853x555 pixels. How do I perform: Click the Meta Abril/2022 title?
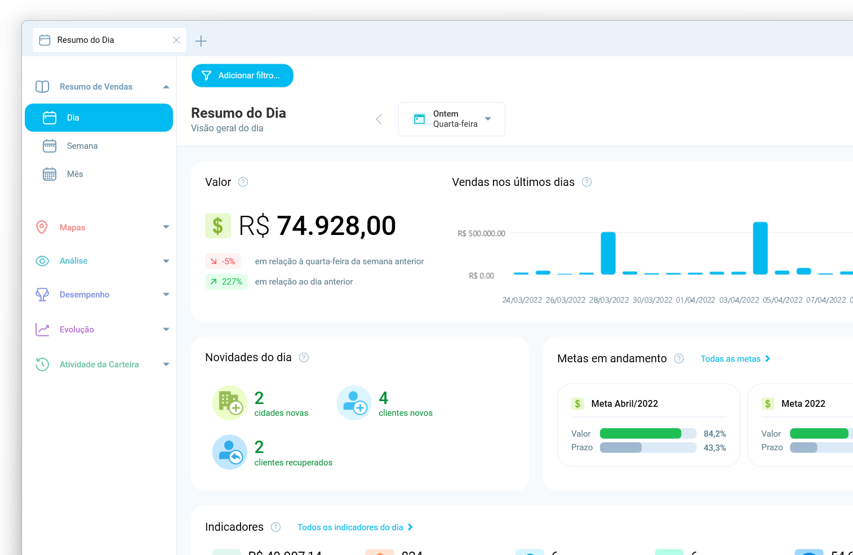coord(625,403)
